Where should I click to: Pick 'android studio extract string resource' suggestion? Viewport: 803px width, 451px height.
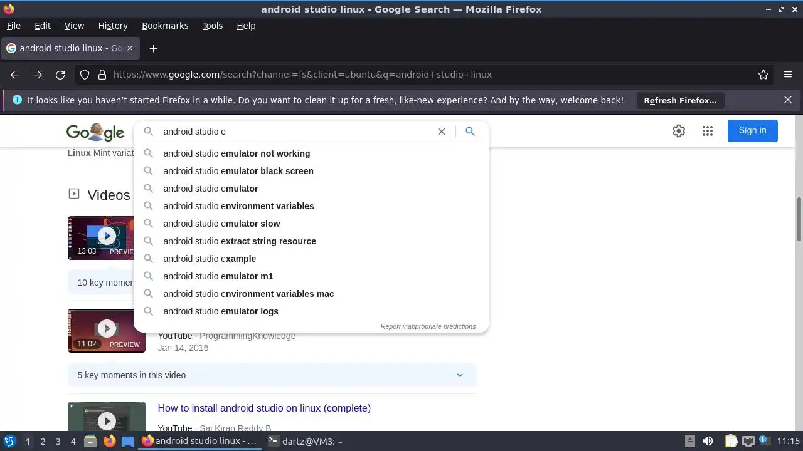311,241
